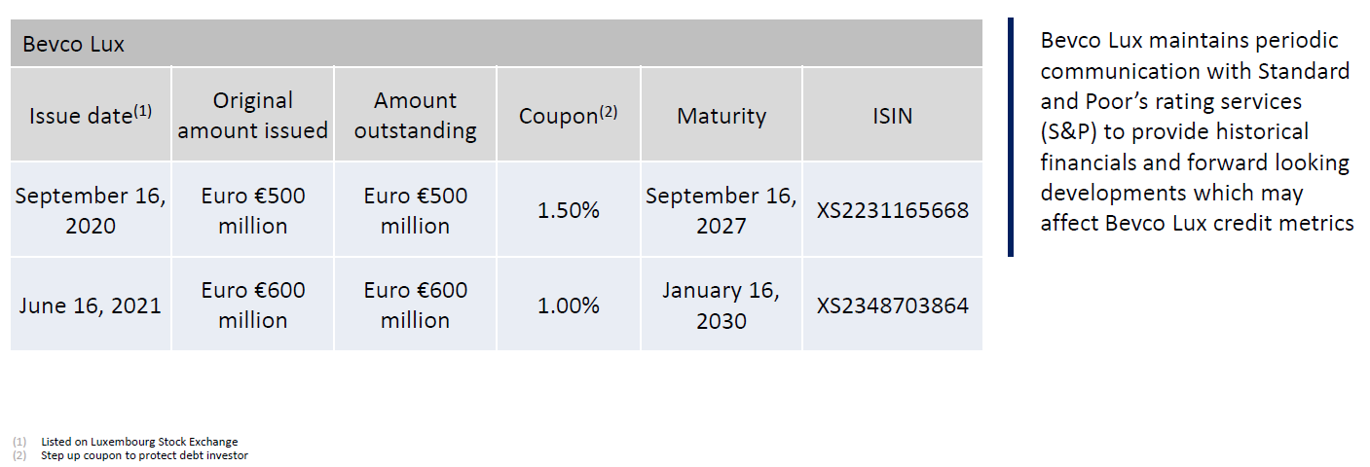This screenshot has height=467, width=1370.
Task: Select the September 16, 2020 issue date cell
Action: tap(91, 210)
